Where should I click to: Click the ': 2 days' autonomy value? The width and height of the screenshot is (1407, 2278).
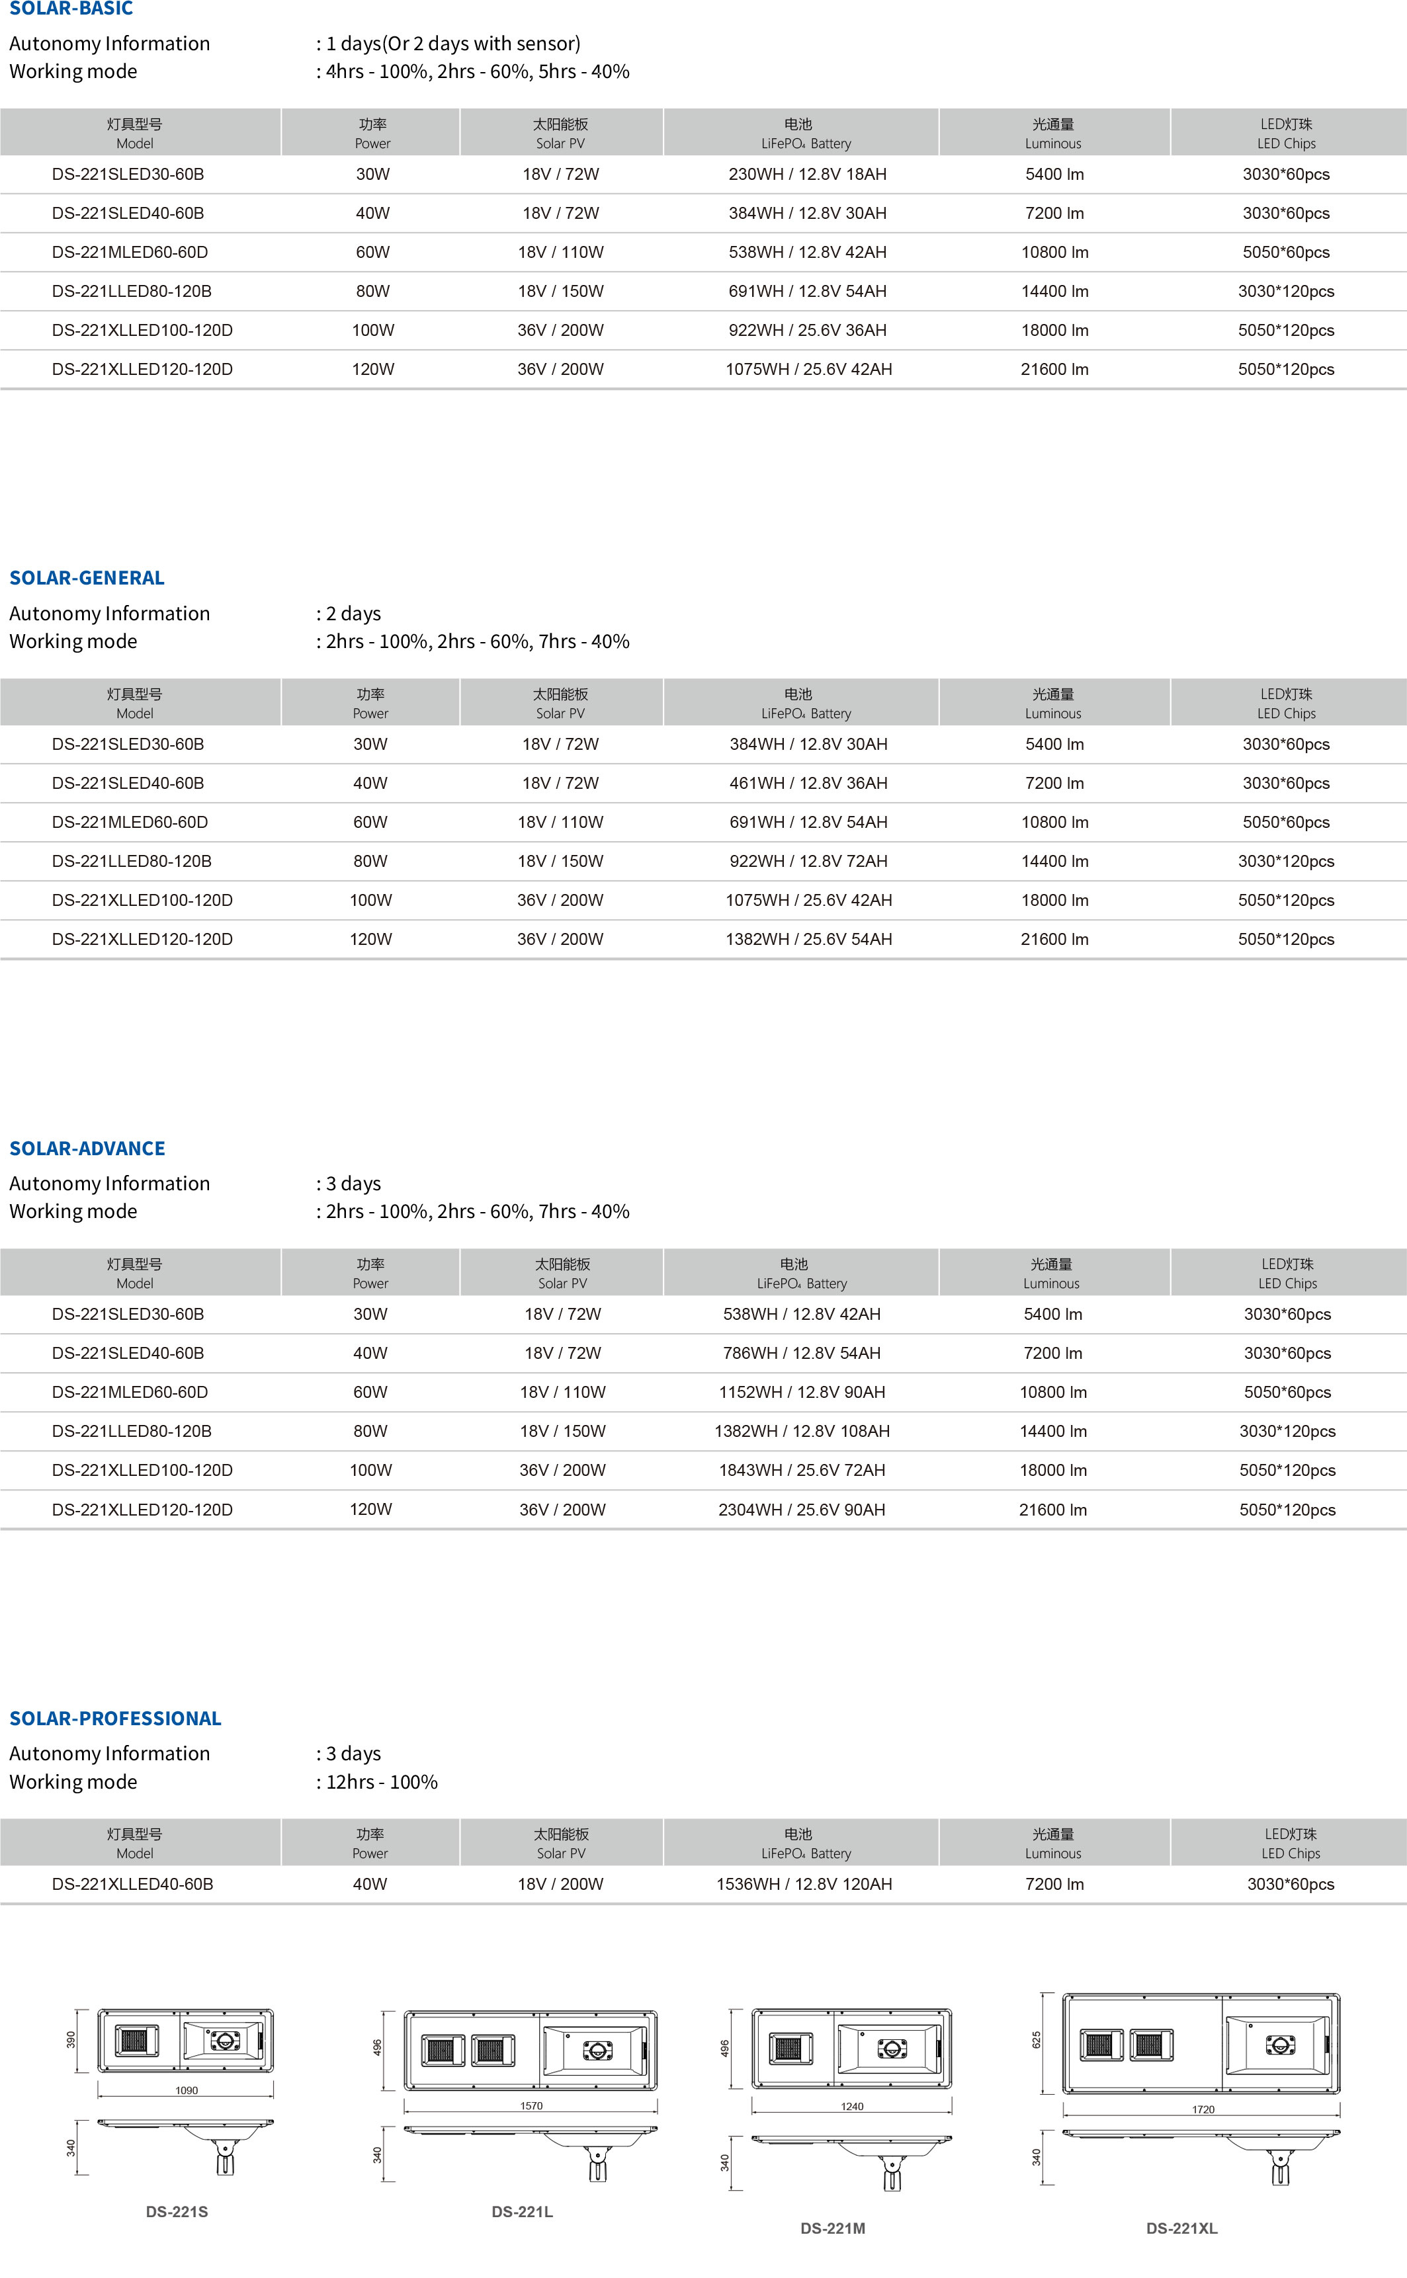[349, 614]
